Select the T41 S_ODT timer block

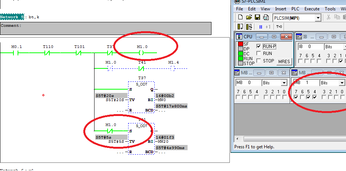click(x=141, y=139)
